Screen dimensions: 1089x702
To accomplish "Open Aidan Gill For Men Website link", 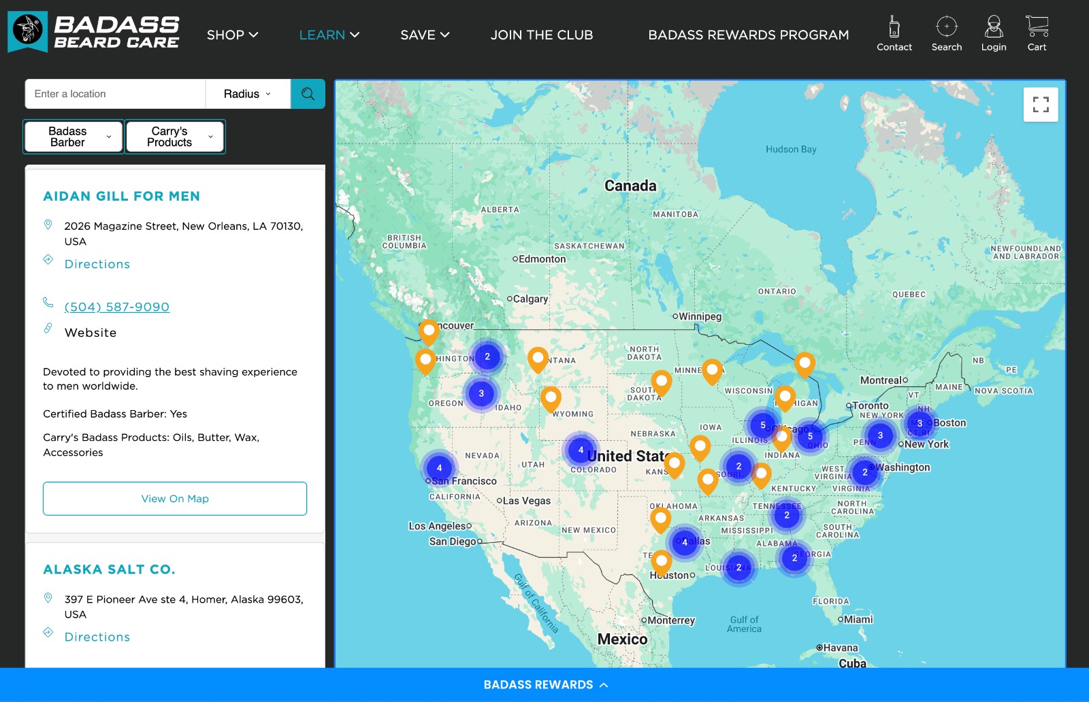I will (91, 333).
